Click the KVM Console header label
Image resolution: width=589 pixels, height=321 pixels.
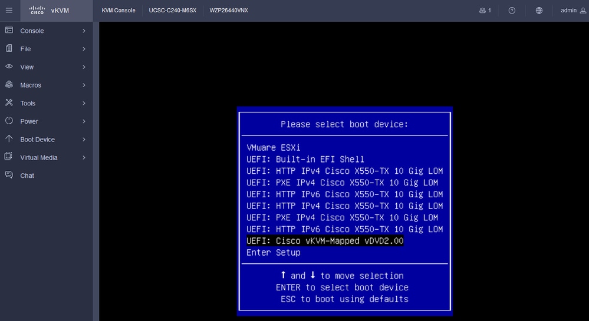(119, 11)
